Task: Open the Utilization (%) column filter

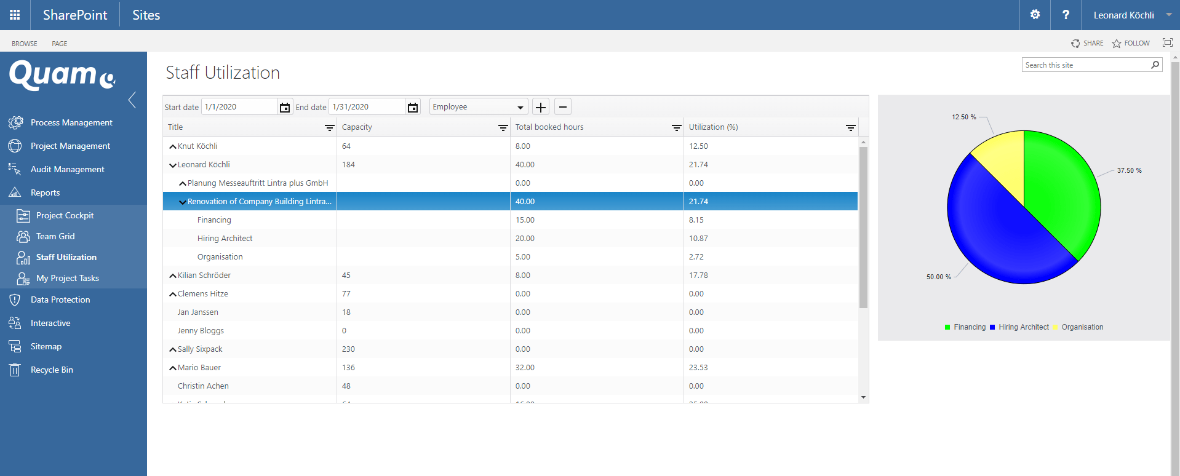Action: tap(850, 128)
